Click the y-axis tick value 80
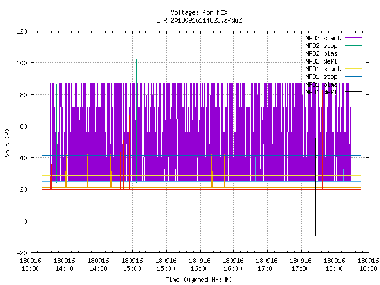 23,95
